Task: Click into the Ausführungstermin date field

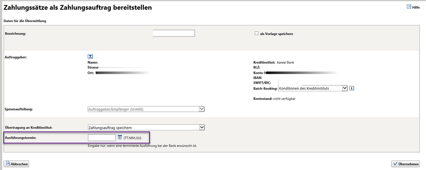Action: (x=101, y=138)
